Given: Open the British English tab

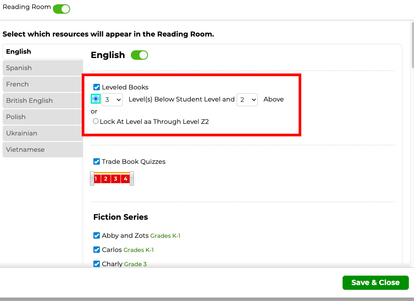Looking at the screenshot, I should click(x=43, y=101).
